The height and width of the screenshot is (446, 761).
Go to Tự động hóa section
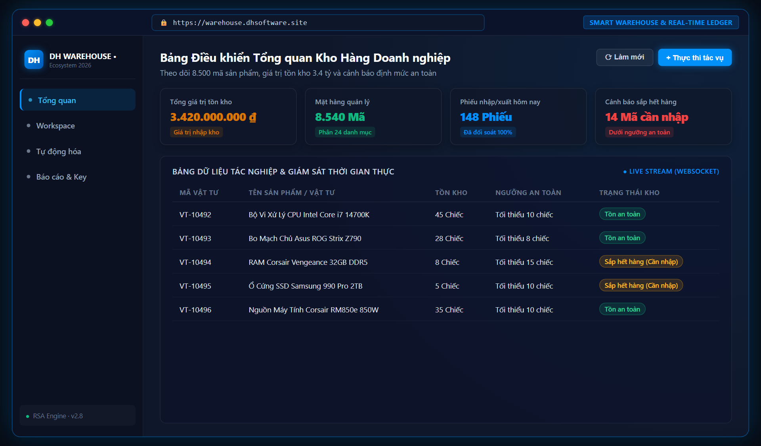click(78, 151)
